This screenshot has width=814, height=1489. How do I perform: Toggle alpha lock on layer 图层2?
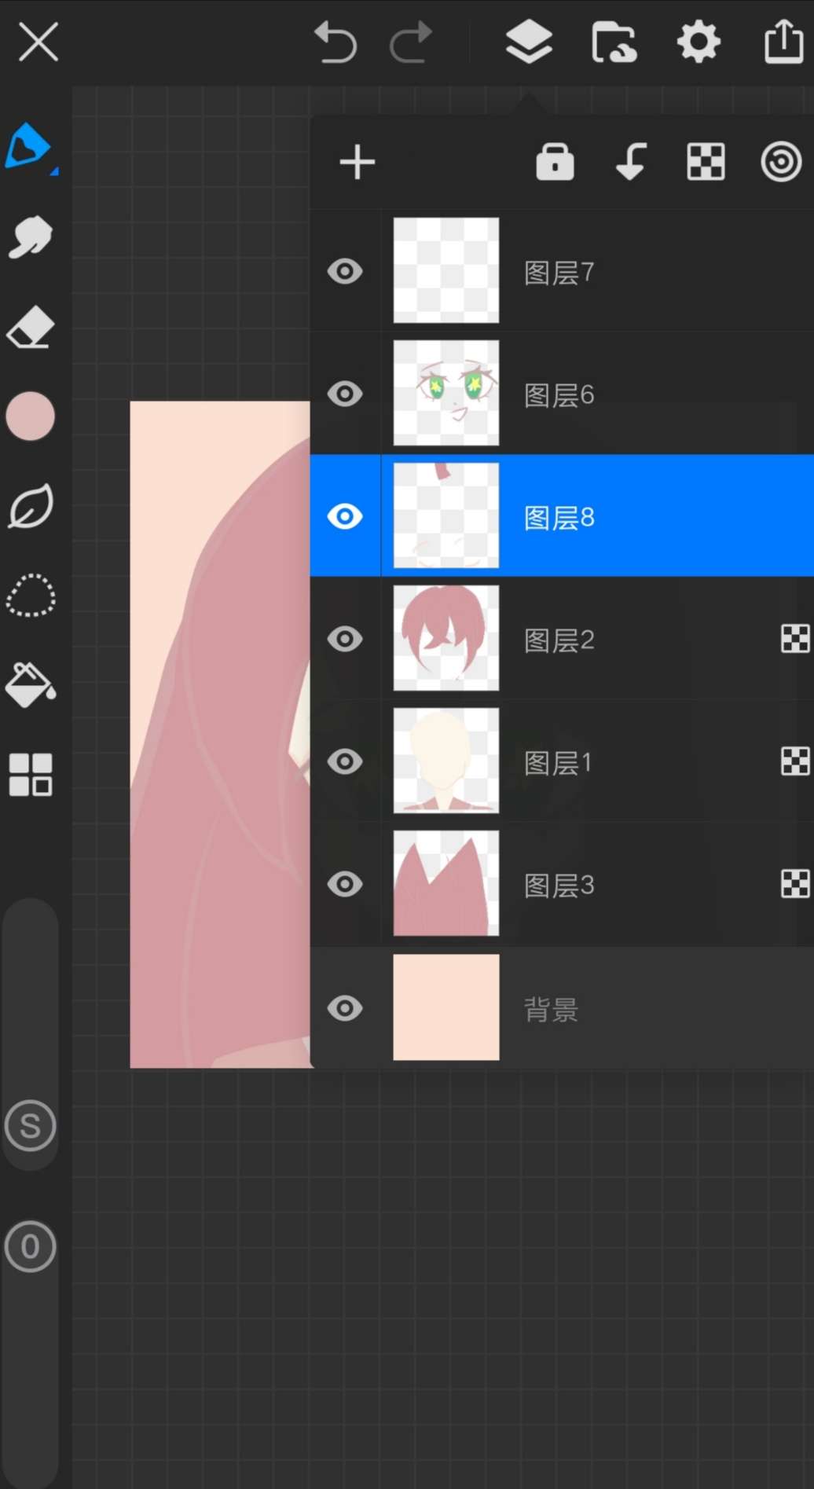[x=794, y=639]
